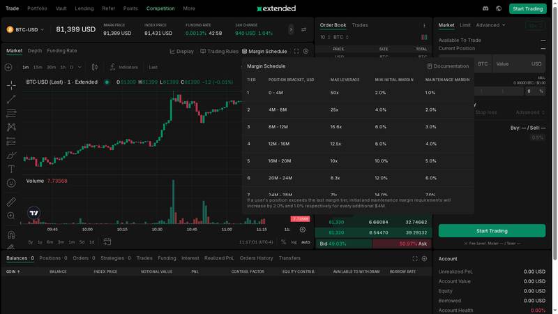Viewport: 558px width, 314px height.
Task: Select the ruler measure tool
Action: [x=11, y=202]
